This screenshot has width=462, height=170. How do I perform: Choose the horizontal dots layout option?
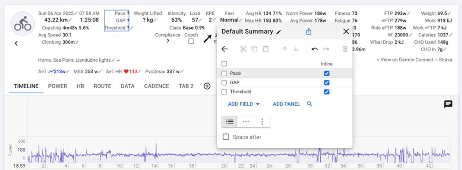click(x=246, y=121)
